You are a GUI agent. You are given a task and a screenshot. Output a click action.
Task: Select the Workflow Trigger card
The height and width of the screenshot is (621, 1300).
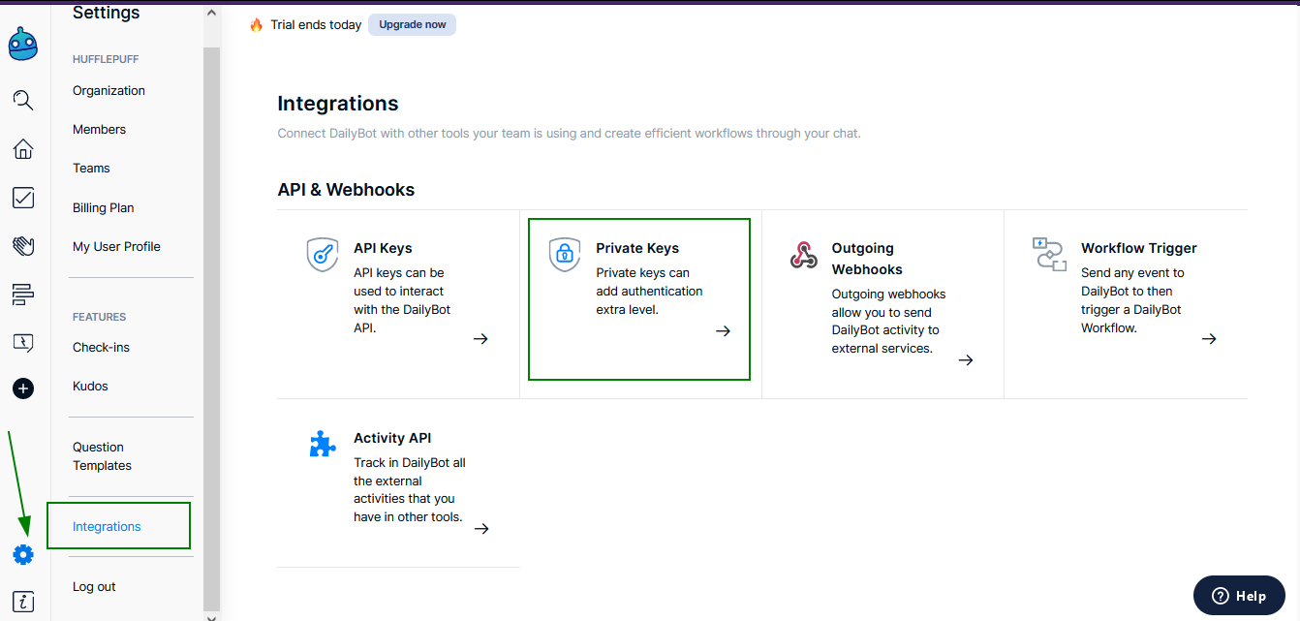[1124, 300]
